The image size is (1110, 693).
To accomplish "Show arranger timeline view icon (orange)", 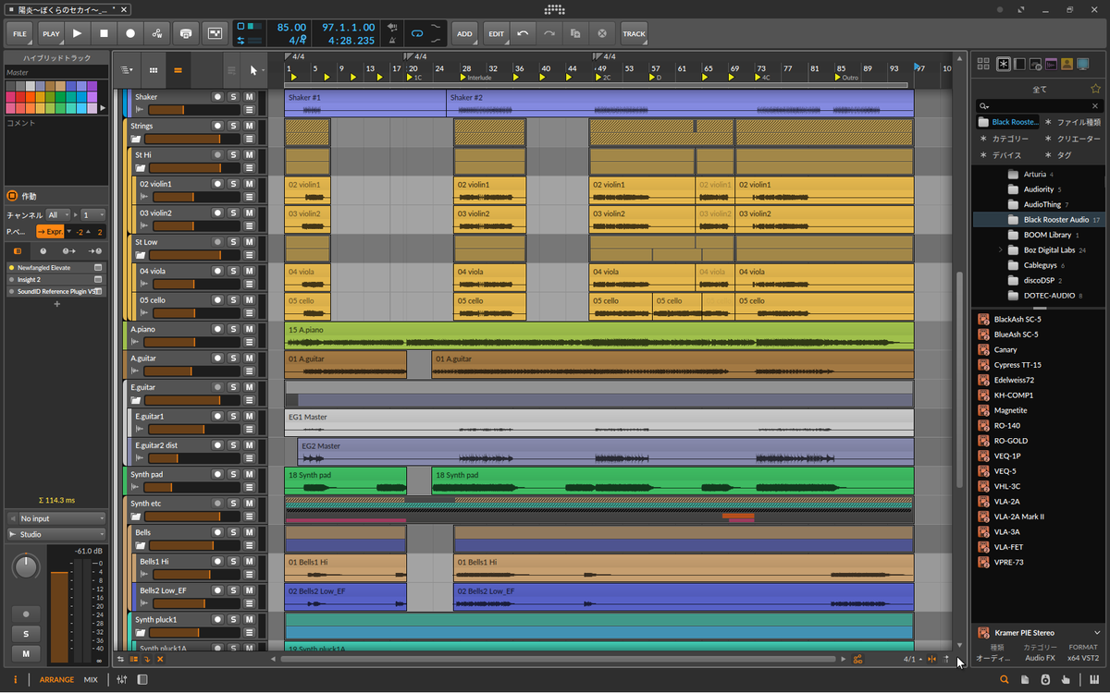I will click(x=178, y=70).
